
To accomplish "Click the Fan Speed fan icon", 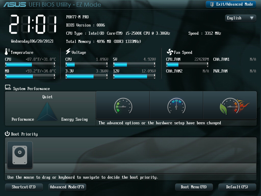I will (x=170, y=52).
